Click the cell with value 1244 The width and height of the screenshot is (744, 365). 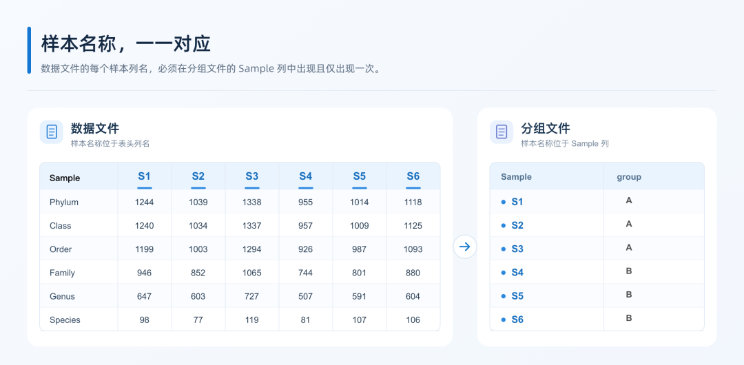coord(144,202)
